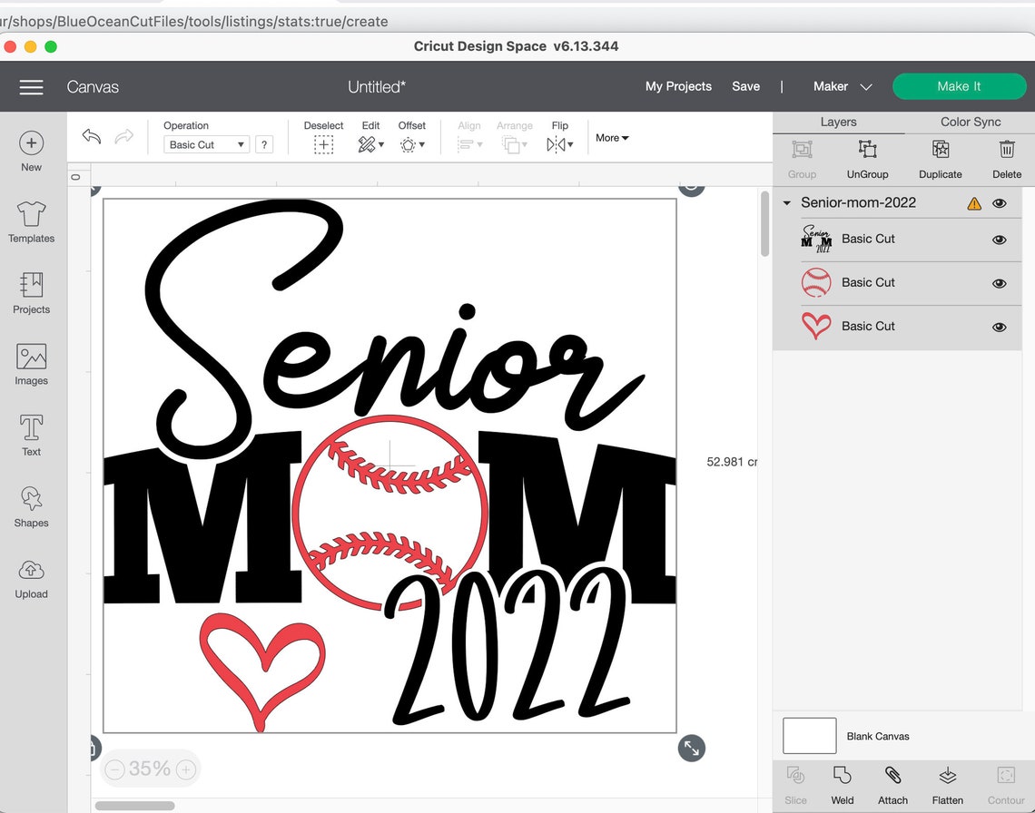Click the Flatten icon
The width and height of the screenshot is (1035, 813).
(947, 782)
